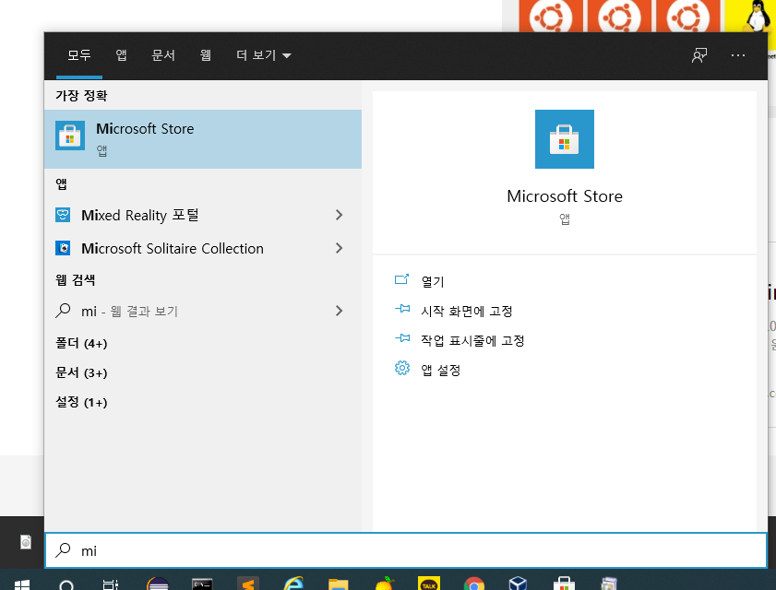Open 앱 설정 for Microsoft Store
The height and width of the screenshot is (590, 776).
(x=440, y=370)
